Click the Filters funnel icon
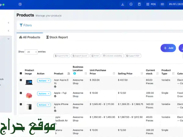This screenshot has height=137, width=183. pos(21,25)
